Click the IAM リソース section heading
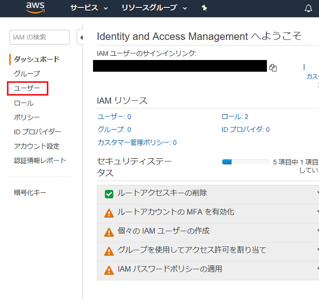 122,100
